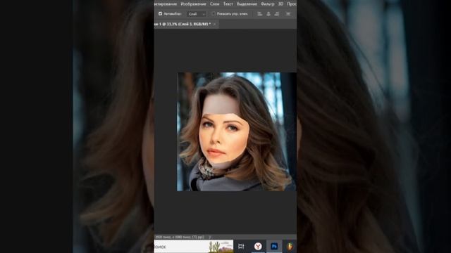Click the portrait image on the canvas
The height and width of the screenshot is (253, 451).
click(x=237, y=131)
